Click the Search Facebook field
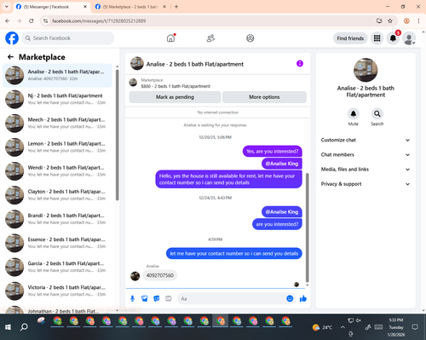 tap(68, 38)
